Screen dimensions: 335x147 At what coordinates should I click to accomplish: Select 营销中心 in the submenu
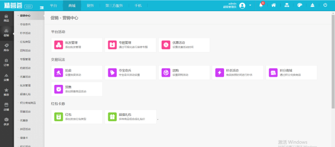coord(25,16)
